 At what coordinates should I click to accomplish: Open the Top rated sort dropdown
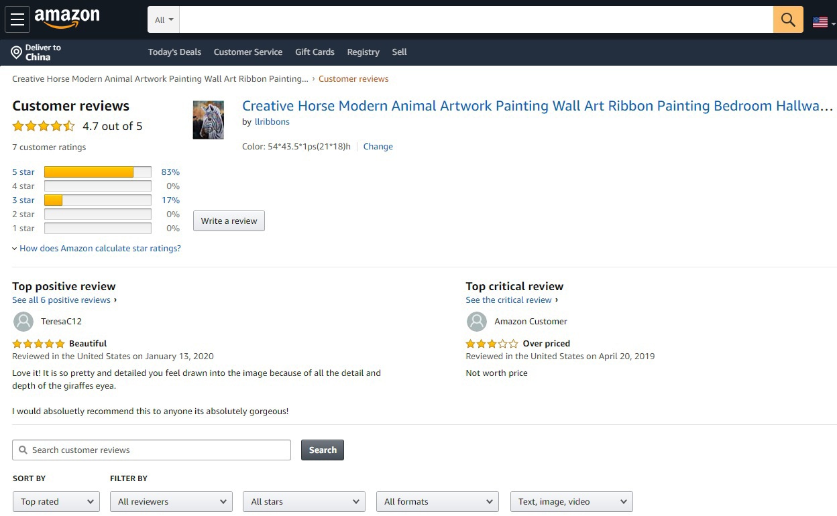click(56, 501)
